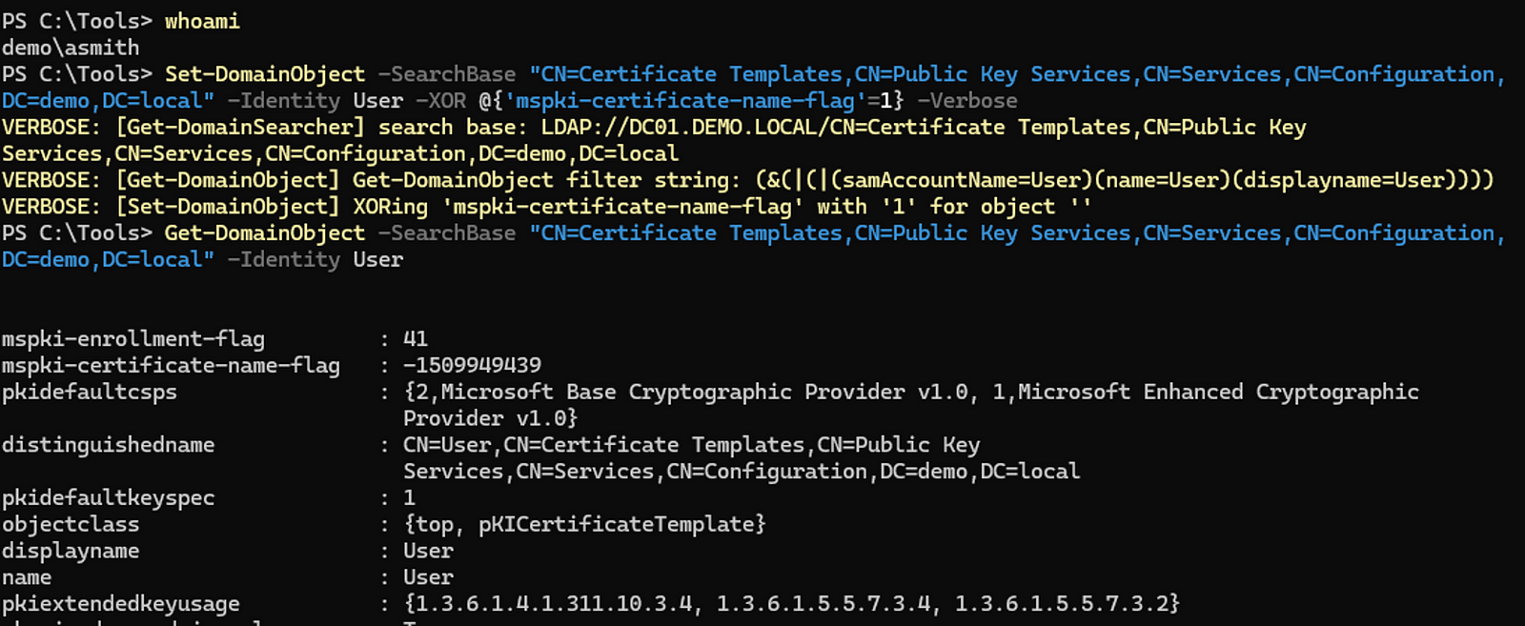The image size is (1525, 626).
Task: Click the Get-DomainSearcher verbose message
Action: pyautogui.click(x=240, y=128)
